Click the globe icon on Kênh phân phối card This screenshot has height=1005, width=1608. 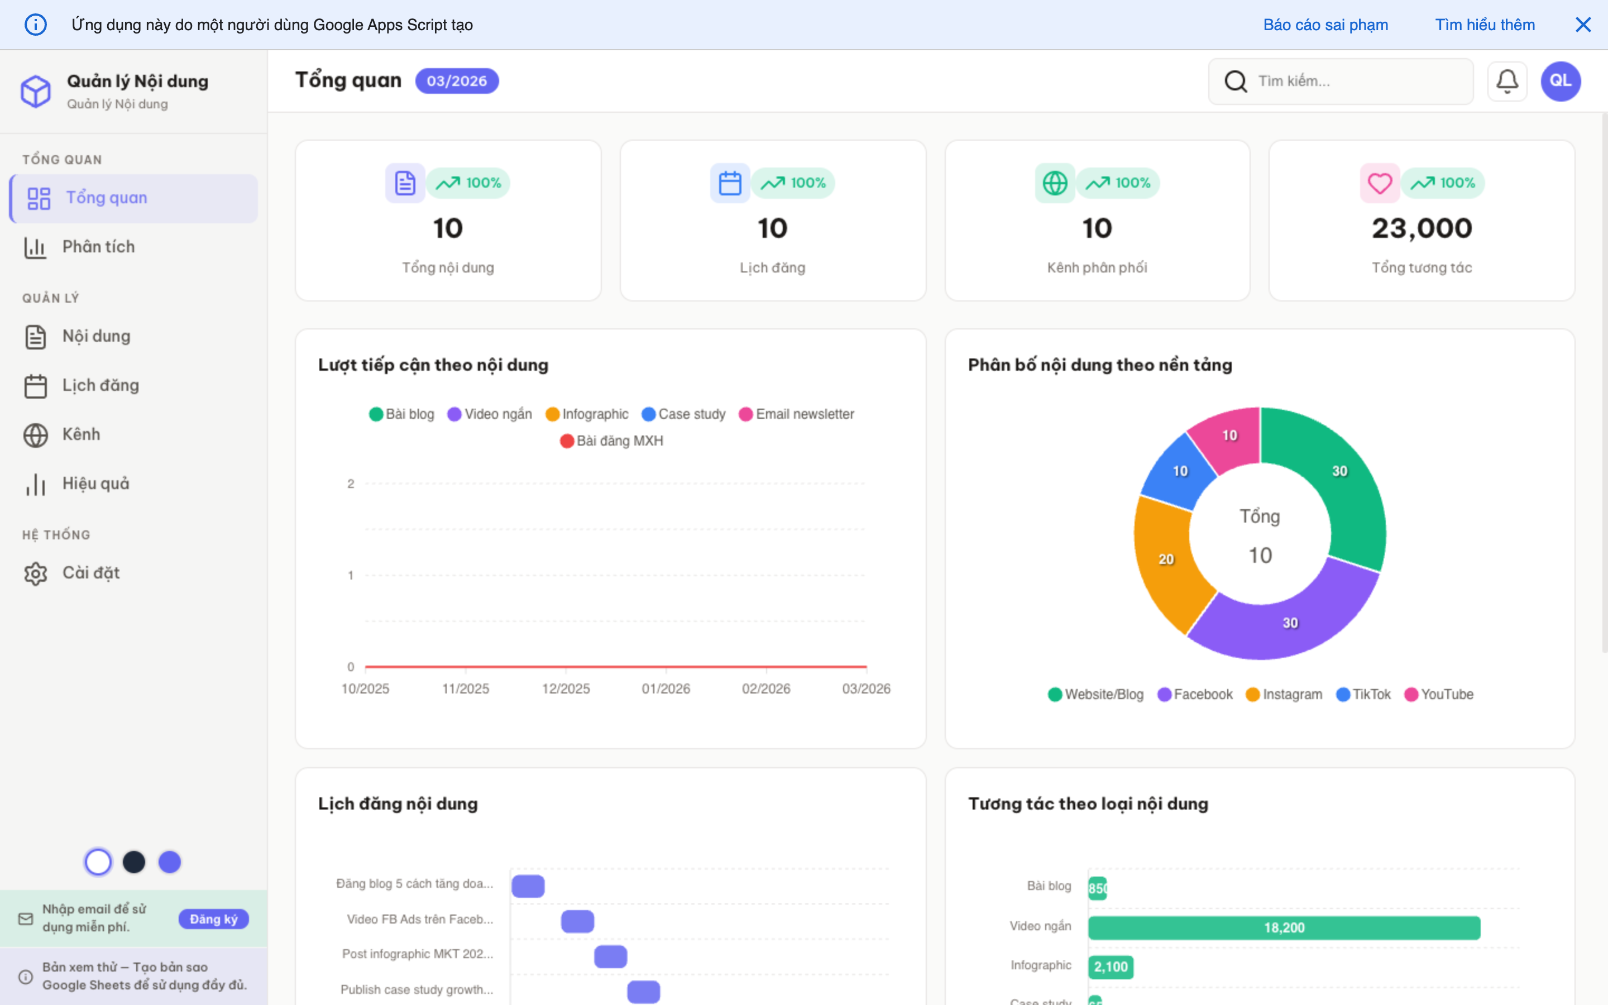[1055, 183]
